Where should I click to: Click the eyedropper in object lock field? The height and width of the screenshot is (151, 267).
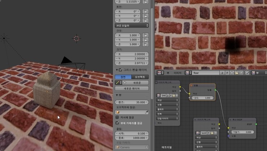point(146,112)
